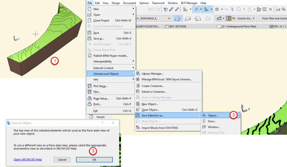Click Cancel in Save as Object dialog
The height and width of the screenshot is (167, 287).
(62, 160)
